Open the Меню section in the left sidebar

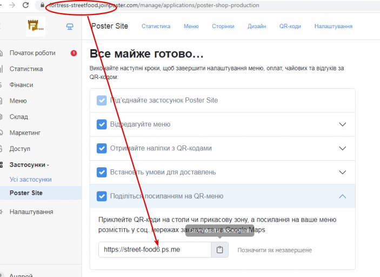click(x=18, y=101)
